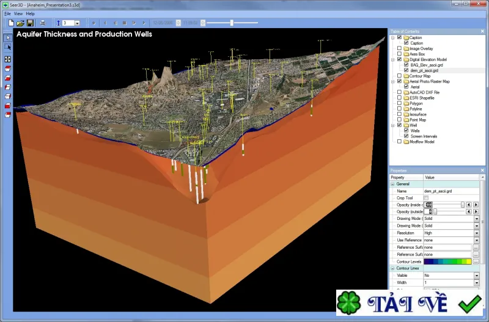
Task: Close the Table of Contents panel
Action: pos(482,32)
